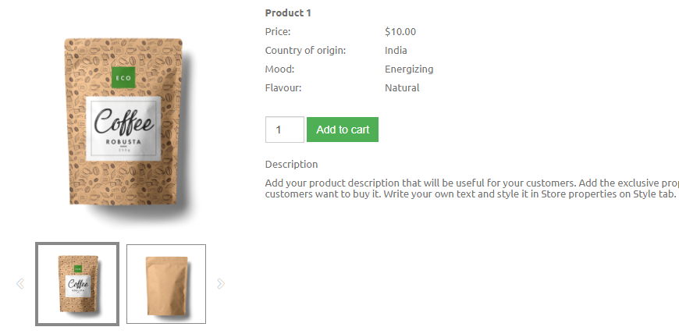This screenshot has height=334, width=679.
Task: Click the Description heading
Action: pyautogui.click(x=291, y=165)
